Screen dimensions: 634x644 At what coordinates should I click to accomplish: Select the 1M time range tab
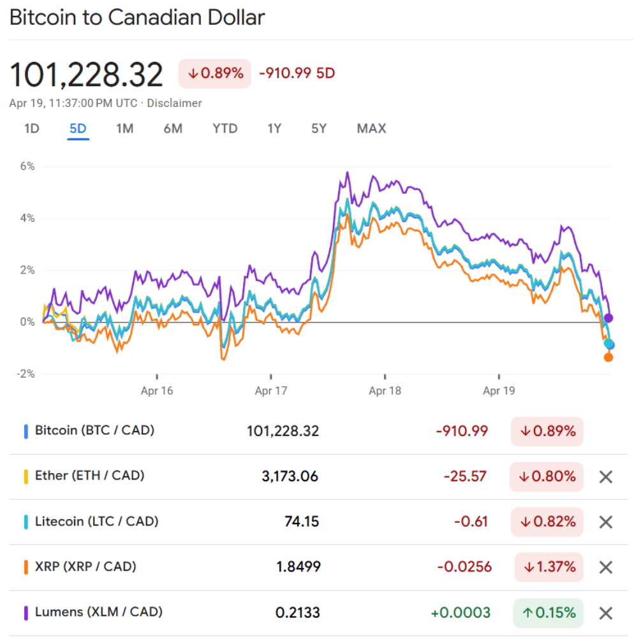(124, 129)
